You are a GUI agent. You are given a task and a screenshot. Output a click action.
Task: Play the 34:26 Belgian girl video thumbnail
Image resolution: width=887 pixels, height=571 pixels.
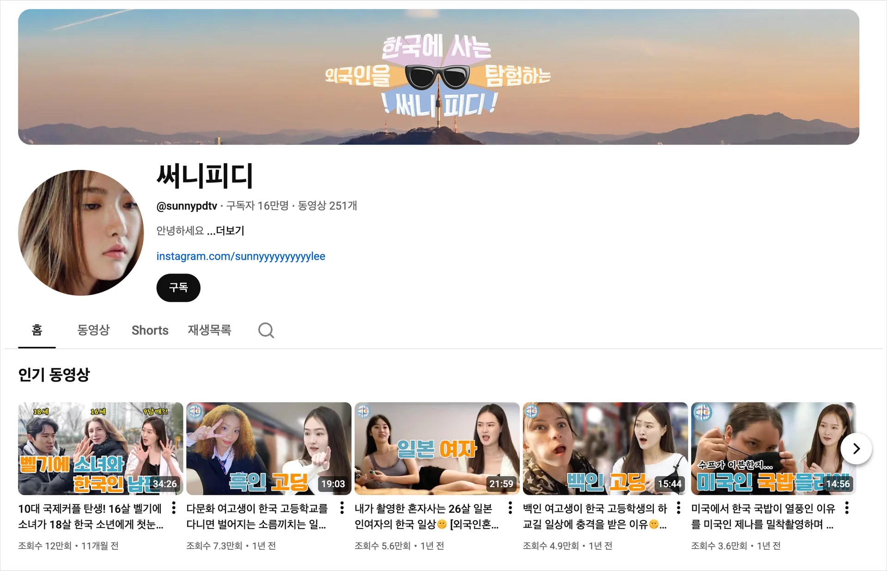[x=100, y=448]
